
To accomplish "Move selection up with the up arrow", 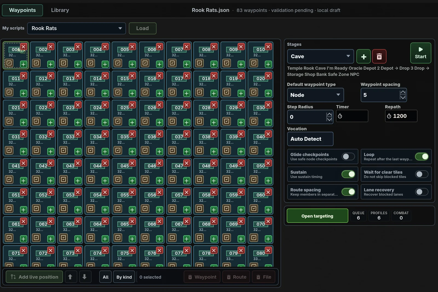I will [x=70, y=277].
